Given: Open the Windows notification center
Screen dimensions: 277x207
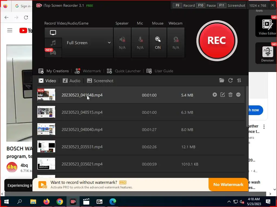Looking at the screenshot, I should 268,202.
